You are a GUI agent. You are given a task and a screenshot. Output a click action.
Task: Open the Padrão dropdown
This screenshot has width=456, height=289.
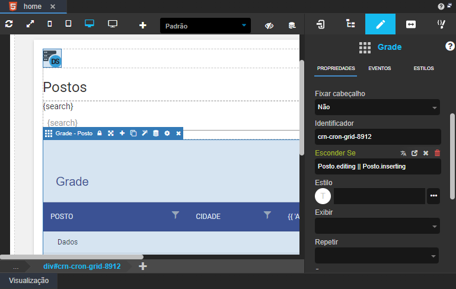point(205,26)
